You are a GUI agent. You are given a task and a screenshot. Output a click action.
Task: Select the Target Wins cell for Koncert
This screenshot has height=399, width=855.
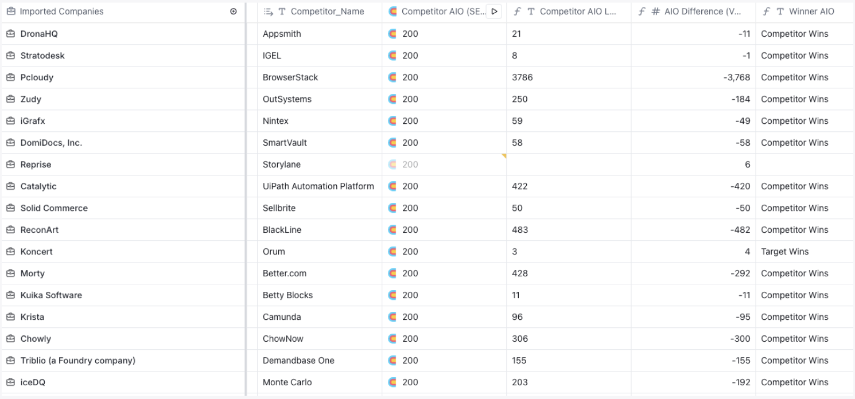[x=784, y=252]
